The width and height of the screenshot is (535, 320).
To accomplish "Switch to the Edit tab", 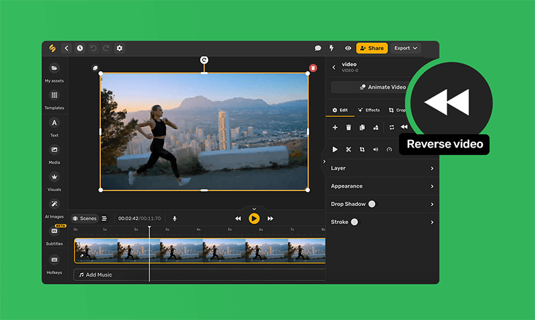I will click(340, 110).
